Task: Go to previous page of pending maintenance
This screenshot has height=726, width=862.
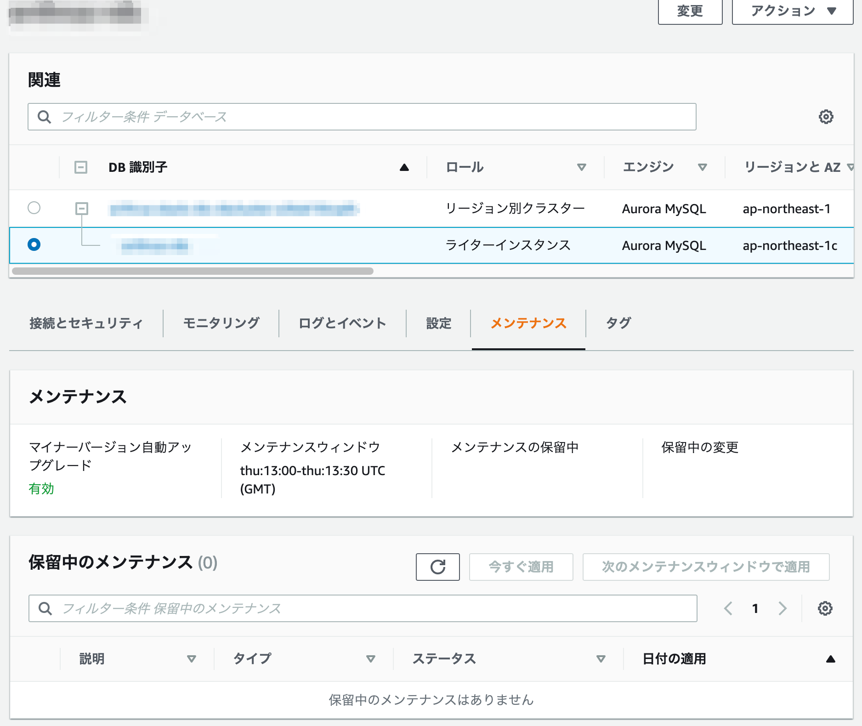Action: point(728,608)
